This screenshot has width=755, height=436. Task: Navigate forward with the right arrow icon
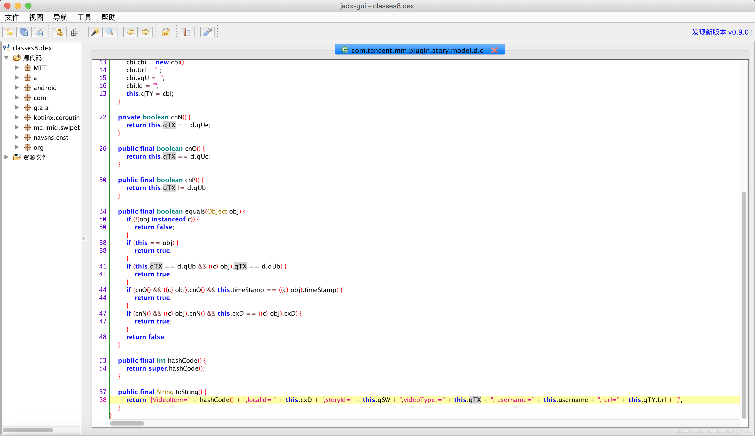pos(145,32)
